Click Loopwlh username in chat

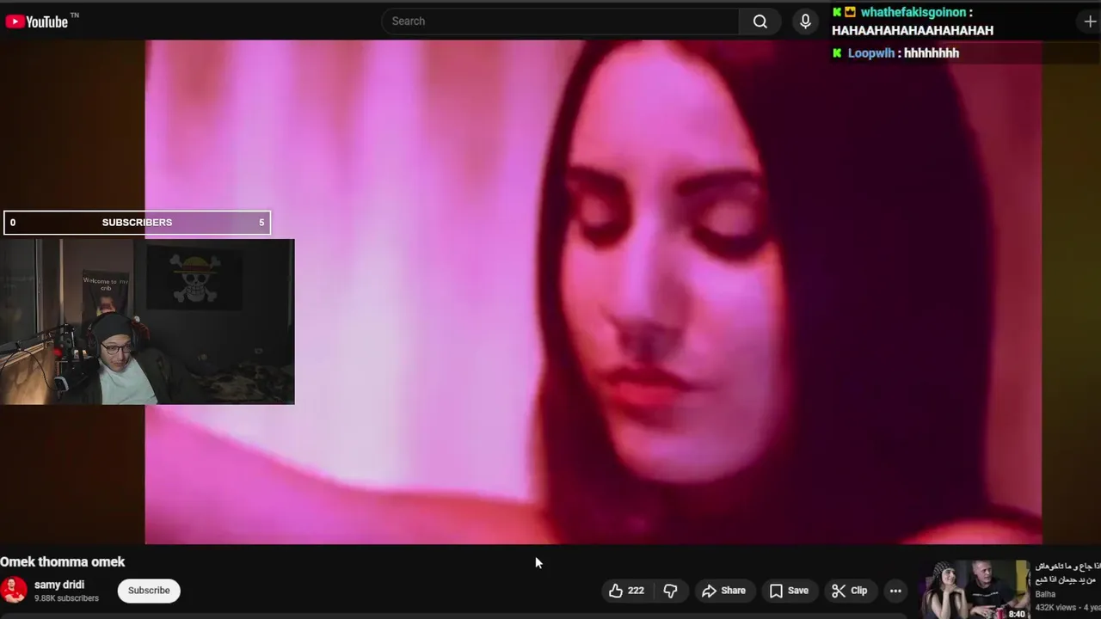click(x=871, y=53)
